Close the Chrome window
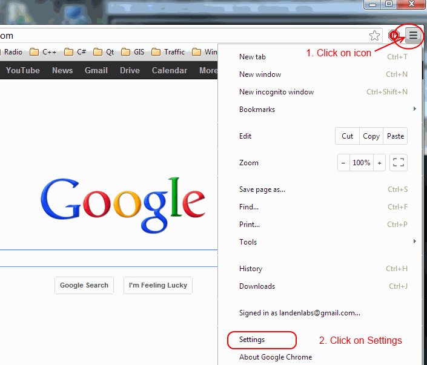Screen dimensions: 427x365 (x=411, y=4)
